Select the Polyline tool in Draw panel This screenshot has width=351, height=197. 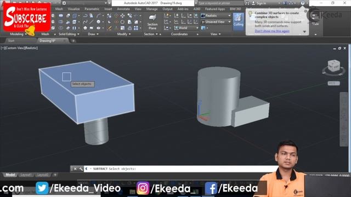coord(86,15)
